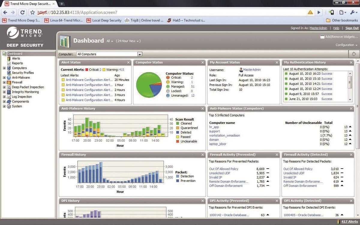Open the TripIt Online travel bookmark
This screenshot has width=360, height=225.
144,20
